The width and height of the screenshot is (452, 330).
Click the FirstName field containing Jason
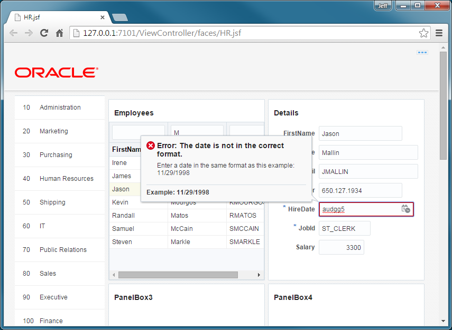click(361, 133)
